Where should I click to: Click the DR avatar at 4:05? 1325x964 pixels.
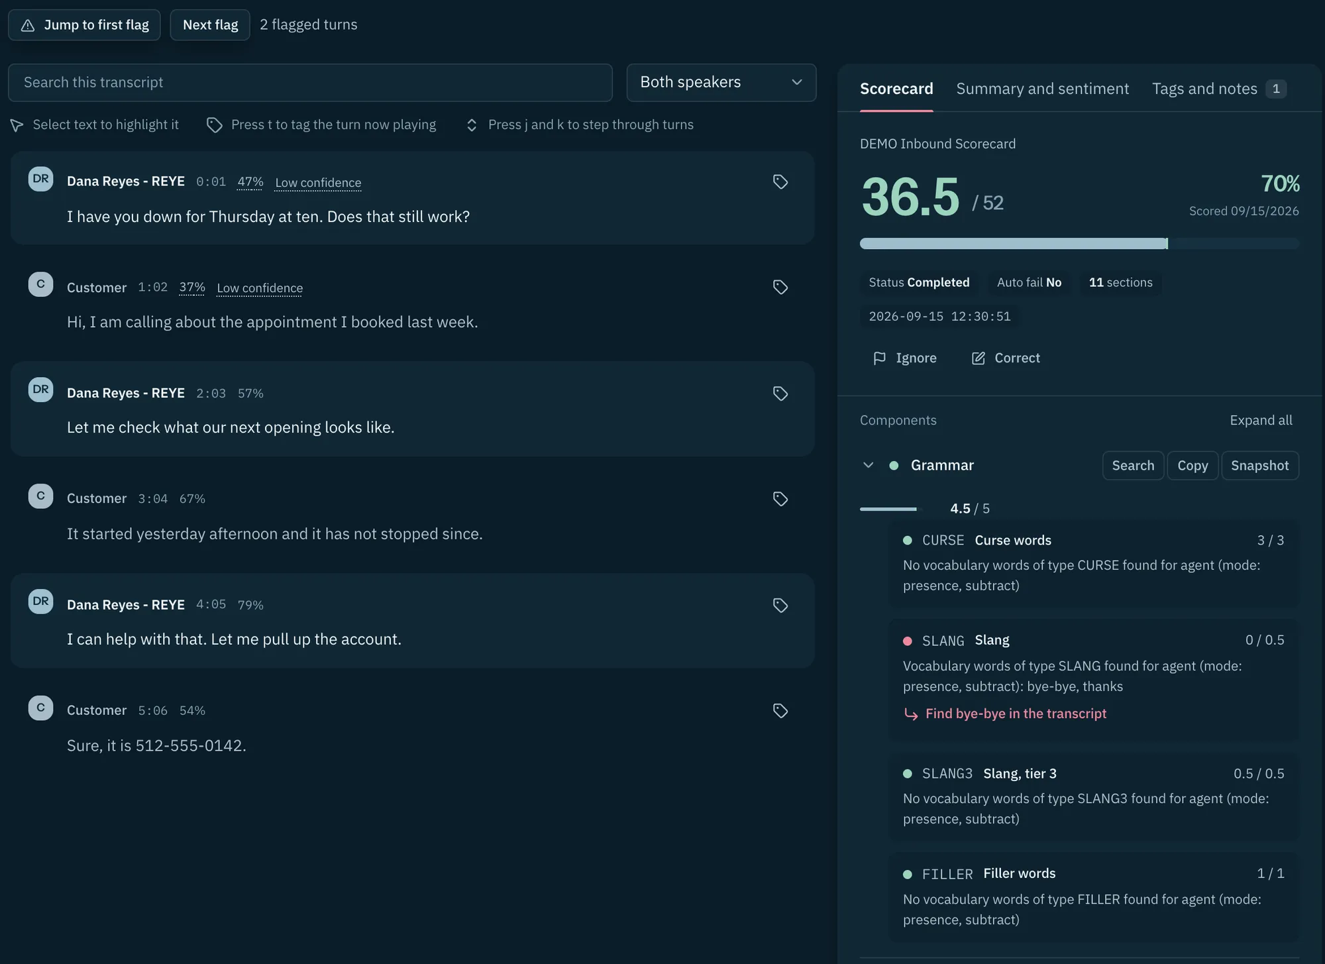tap(40, 602)
